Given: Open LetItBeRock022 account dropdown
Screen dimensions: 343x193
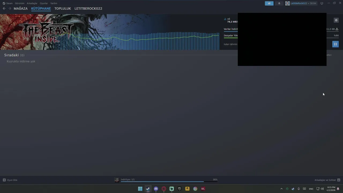Looking at the screenshot, I should click(300, 3).
